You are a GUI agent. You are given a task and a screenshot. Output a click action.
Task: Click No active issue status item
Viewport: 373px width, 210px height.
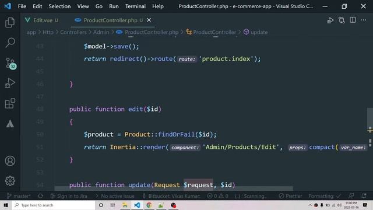tap(115, 196)
